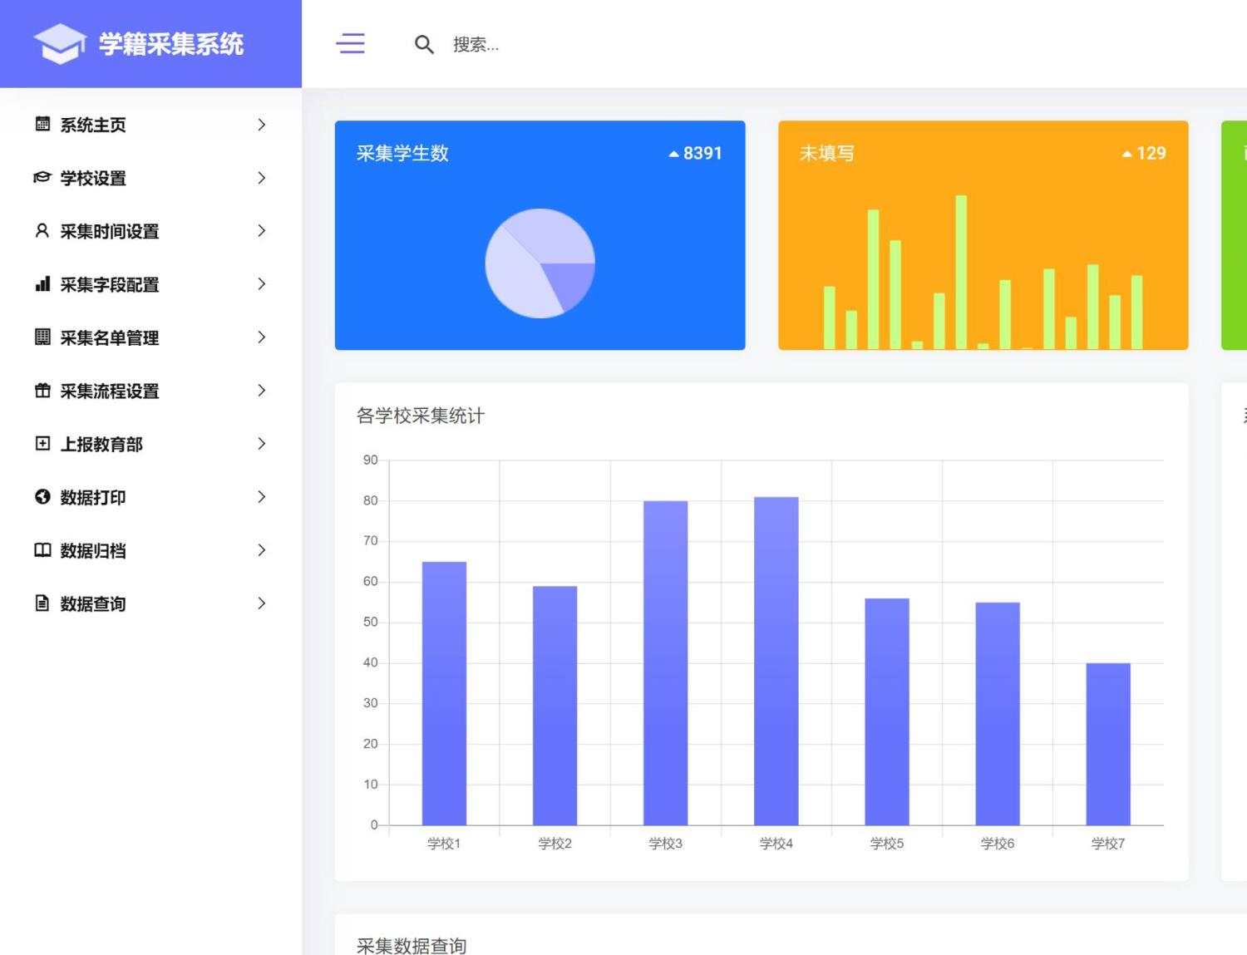This screenshot has width=1247, height=955.
Task: Expand the 学校设置 chevron
Action: pos(262,178)
